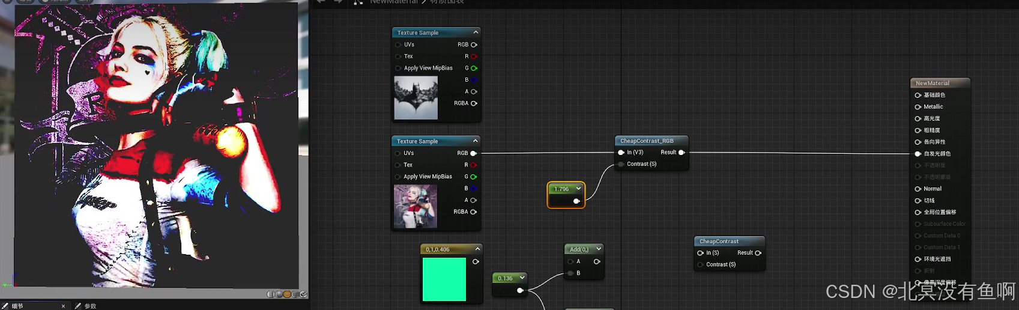Collapse the lower Texture Sample node
Viewport: 1019px width, 310px height.
coord(475,141)
